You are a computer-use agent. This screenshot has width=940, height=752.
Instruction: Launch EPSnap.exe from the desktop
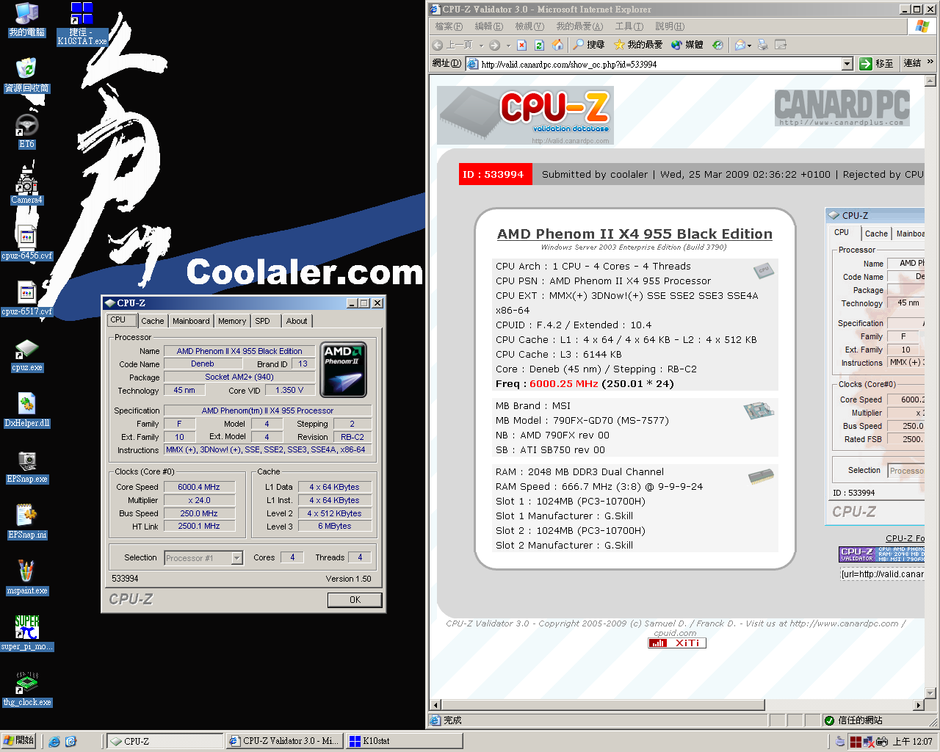(27, 466)
